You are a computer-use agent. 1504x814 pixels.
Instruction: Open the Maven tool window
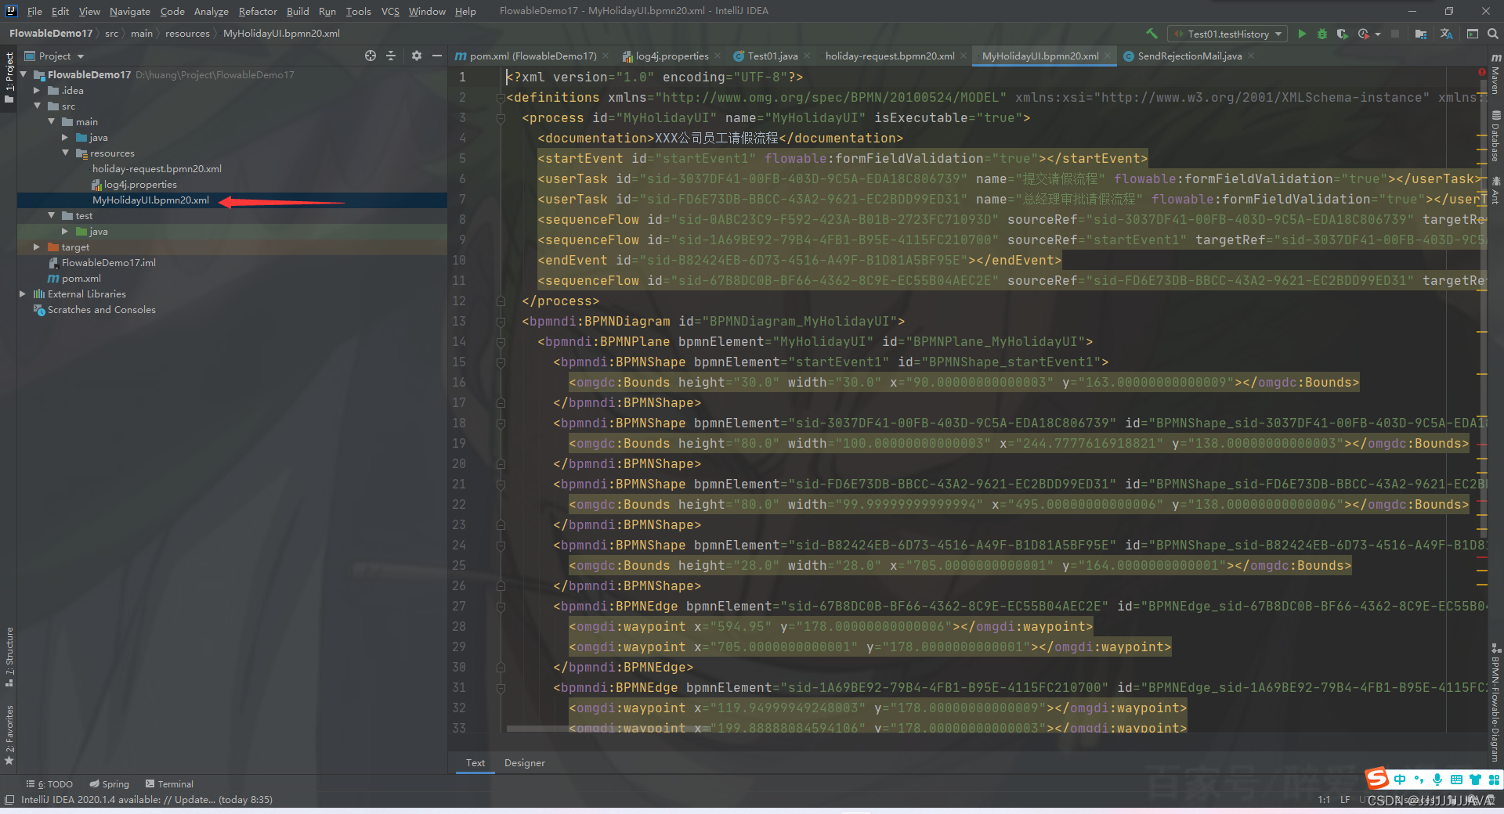tap(1495, 74)
